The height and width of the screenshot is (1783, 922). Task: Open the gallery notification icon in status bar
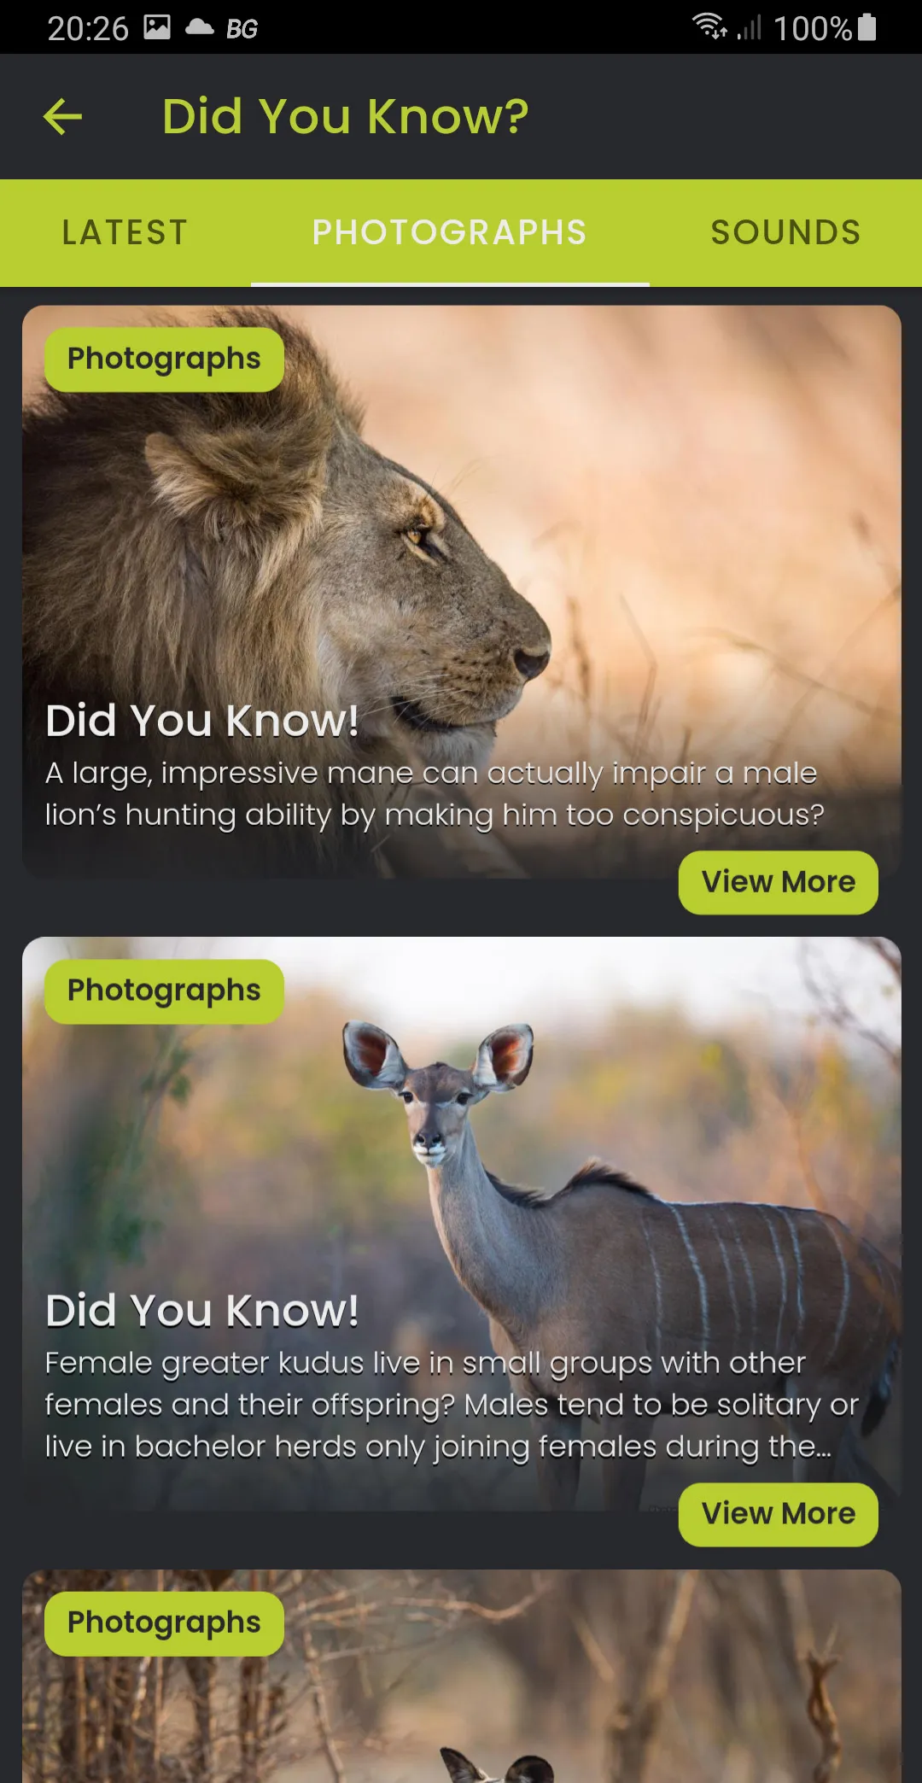point(157,27)
